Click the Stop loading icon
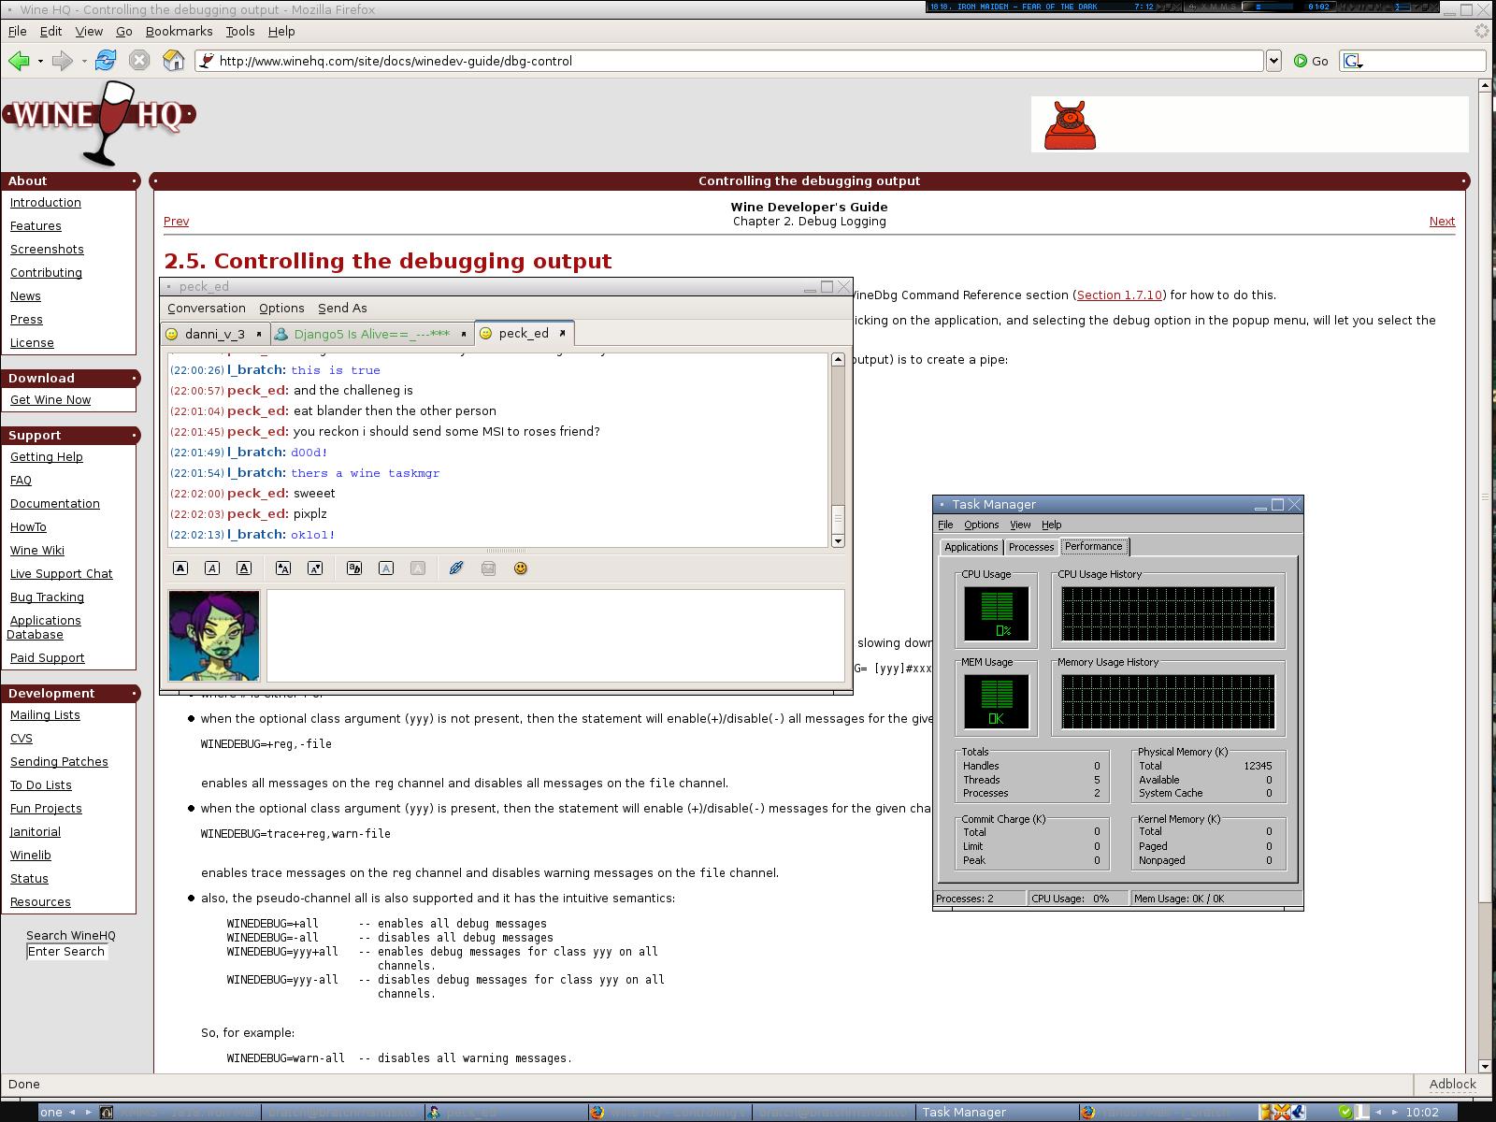Image resolution: width=1496 pixels, height=1122 pixels. pos(139,61)
